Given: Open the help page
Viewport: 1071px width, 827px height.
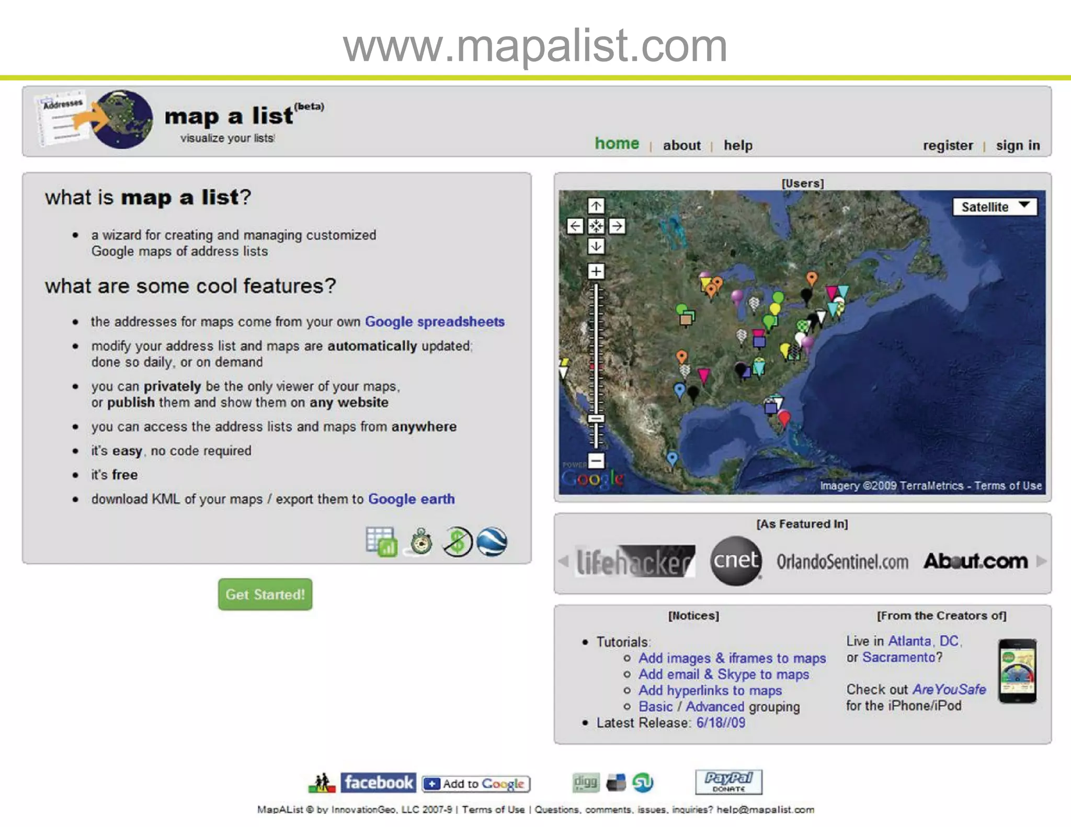Looking at the screenshot, I should (x=738, y=145).
